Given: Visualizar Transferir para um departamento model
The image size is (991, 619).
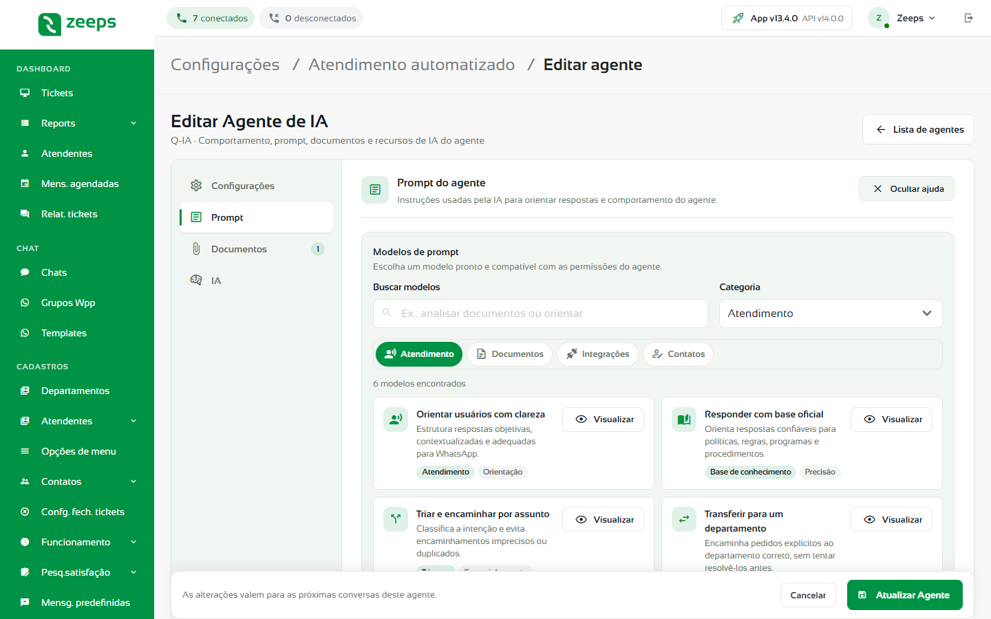Looking at the screenshot, I should (x=891, y=519).
